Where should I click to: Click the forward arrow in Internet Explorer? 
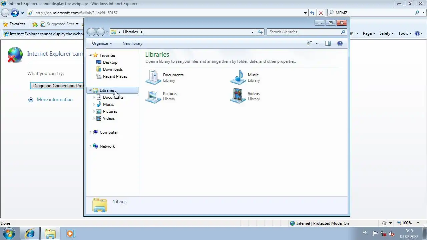(14, 13)
